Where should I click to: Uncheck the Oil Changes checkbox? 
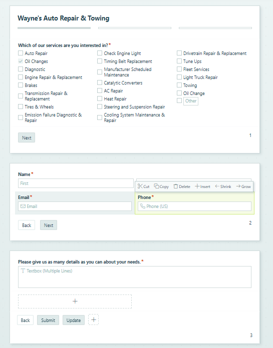21,61
